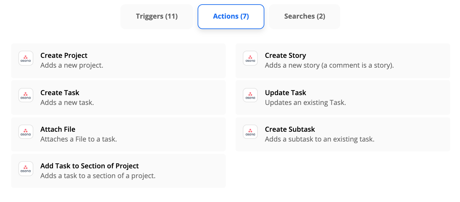Click 'Adds a new story (a comment is a story).'

click(x=329, y=65)
